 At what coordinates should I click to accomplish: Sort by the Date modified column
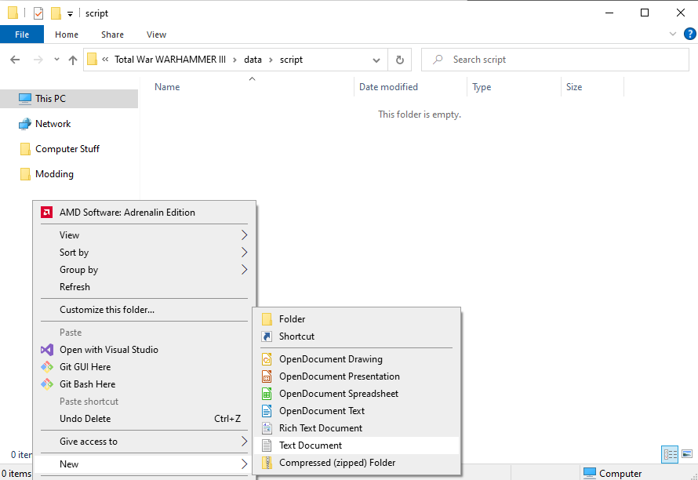(410, 87)
